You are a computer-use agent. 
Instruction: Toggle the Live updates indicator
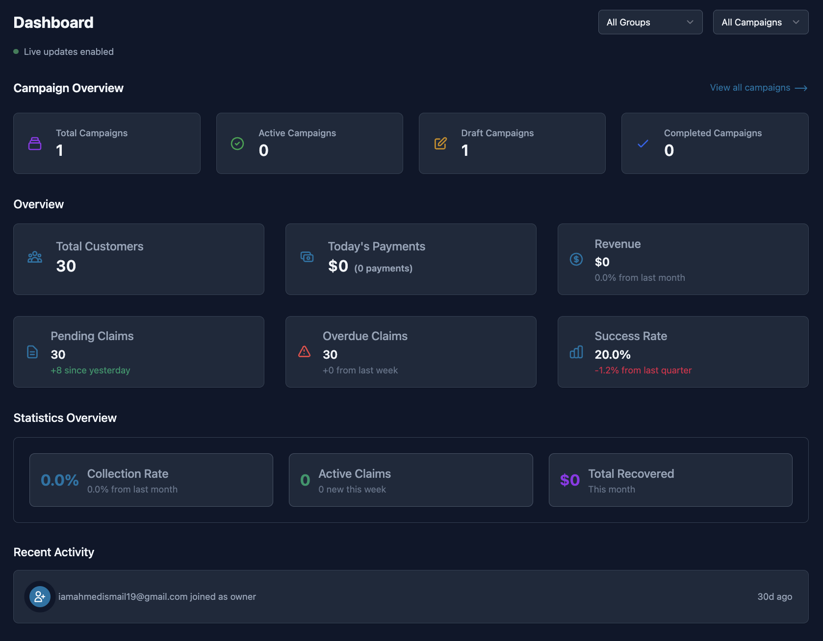(x=16, y=51)
